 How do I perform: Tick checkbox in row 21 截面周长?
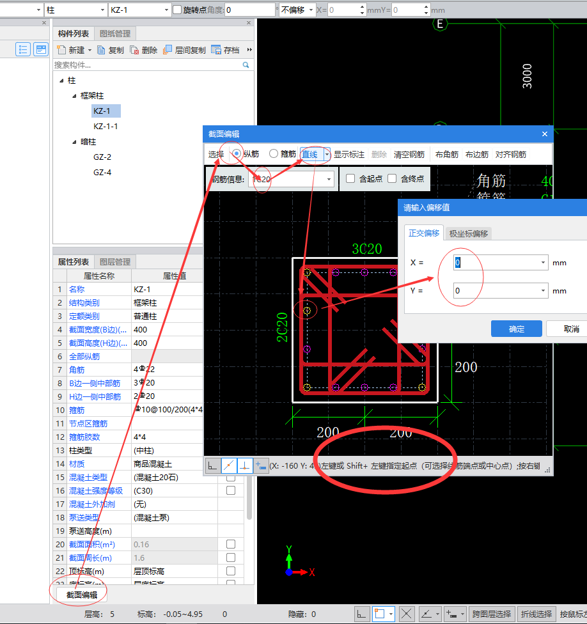pyautogui.click(x=231, y=558)
